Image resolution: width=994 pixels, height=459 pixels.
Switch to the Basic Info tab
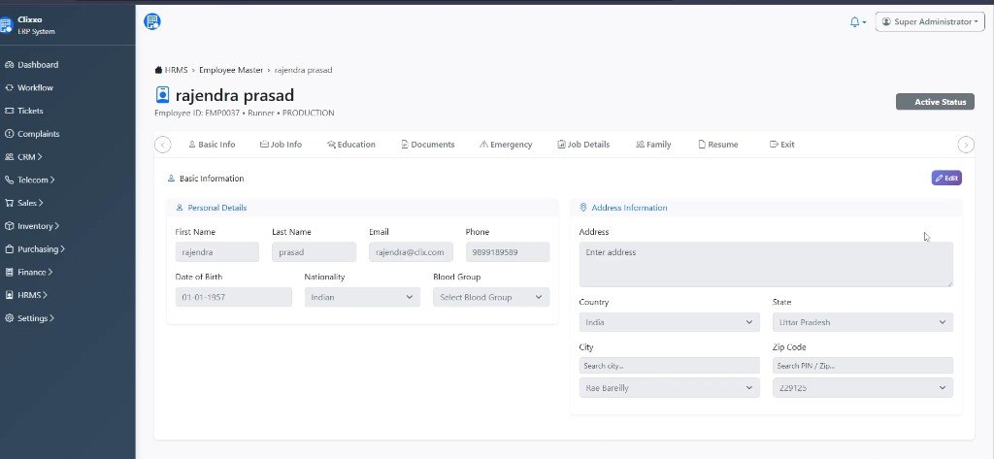point(212,145)
